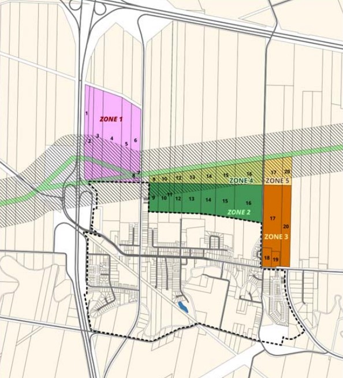Select lot 9 in dark green Zone 2
Viewport: 343px width, 378px height.
154,198
